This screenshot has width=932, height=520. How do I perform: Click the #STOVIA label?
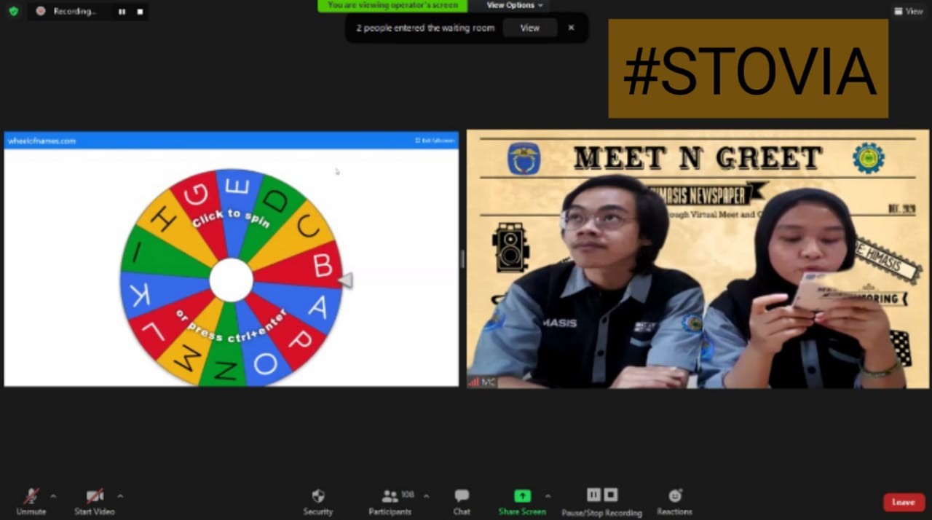749,68
